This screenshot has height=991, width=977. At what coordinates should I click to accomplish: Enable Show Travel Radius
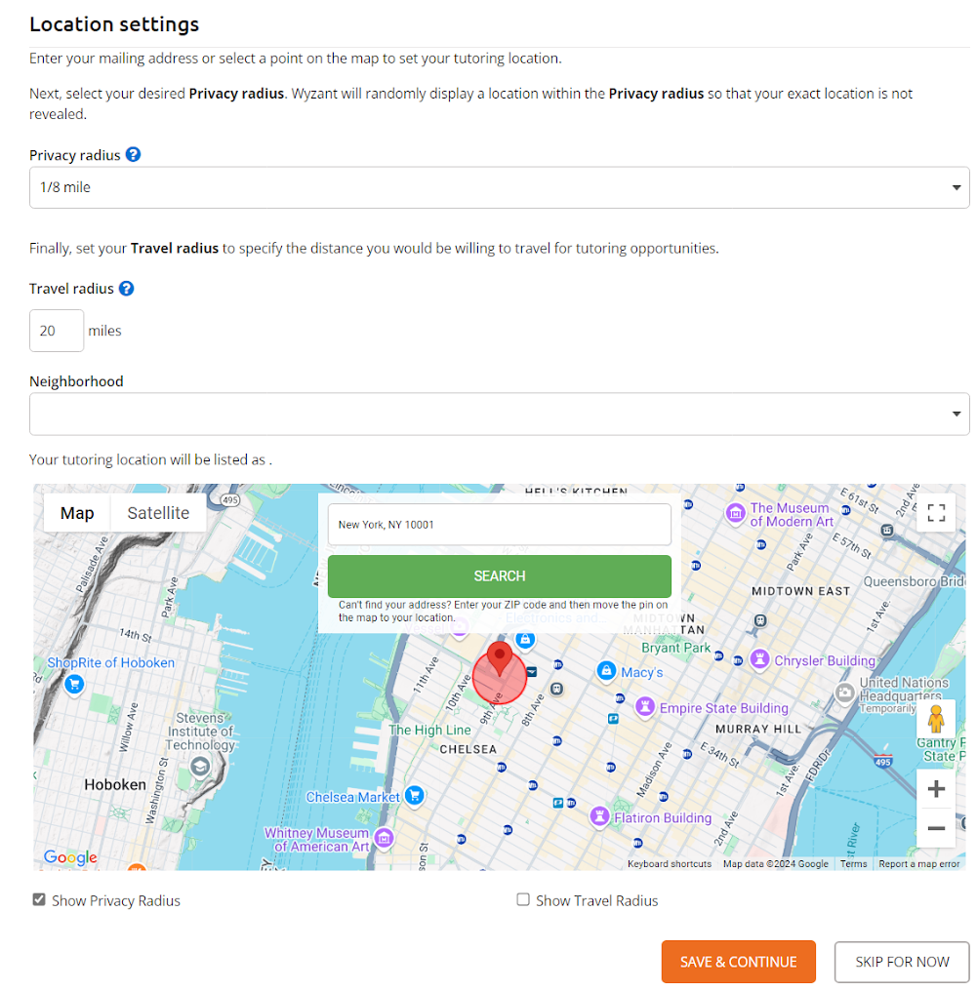pos(523,899)
